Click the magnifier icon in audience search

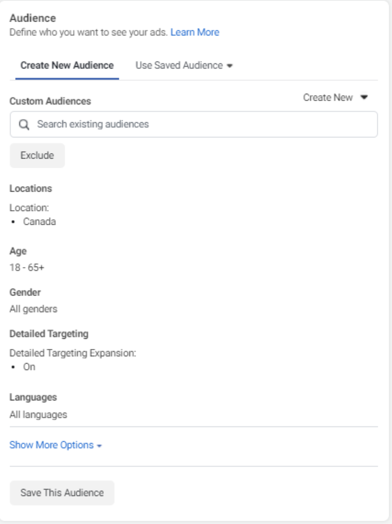coord(24,125)
